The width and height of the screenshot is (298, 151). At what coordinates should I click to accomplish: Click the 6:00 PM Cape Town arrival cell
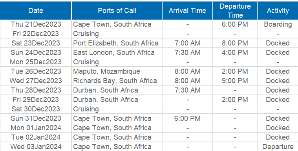tap(187, 118)
